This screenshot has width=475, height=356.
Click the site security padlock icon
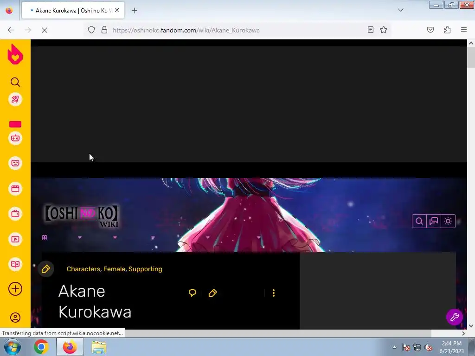point(104,30)
